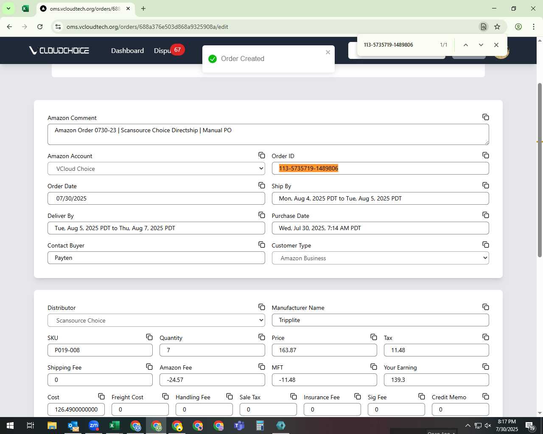Open the Windows Start menu
The height and width of the screenshot is (434, 543).
pyautogui.click(x=10, y=426)
